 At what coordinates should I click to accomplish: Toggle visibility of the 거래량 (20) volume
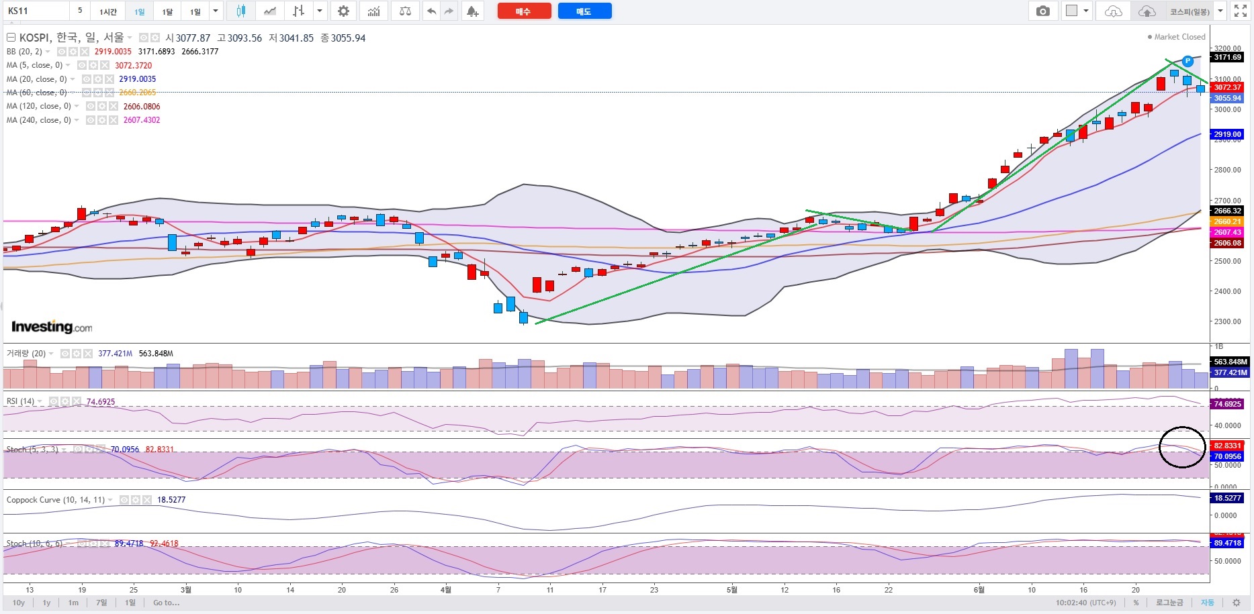point(64,354)
